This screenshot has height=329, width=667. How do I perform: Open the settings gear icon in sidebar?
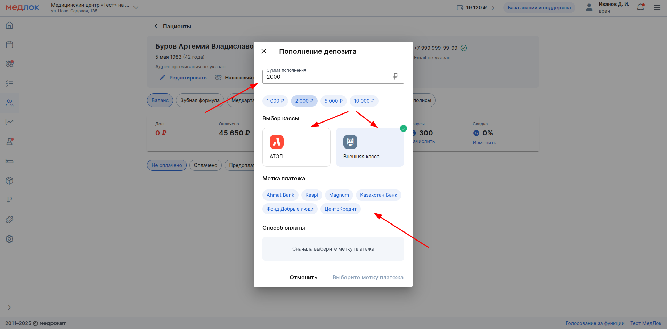tap(9, 239)
